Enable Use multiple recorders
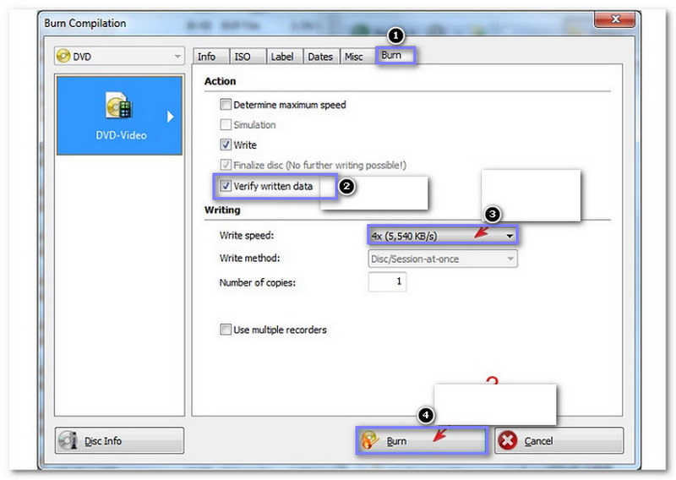This screenshot has height=480, width=676. [226, 330]
